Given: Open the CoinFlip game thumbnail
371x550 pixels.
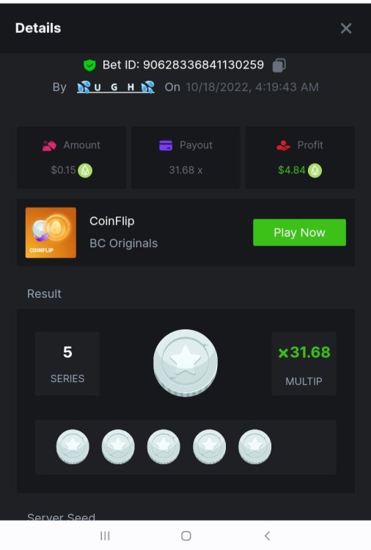Looking at the screenshot, I should point(51,232).
